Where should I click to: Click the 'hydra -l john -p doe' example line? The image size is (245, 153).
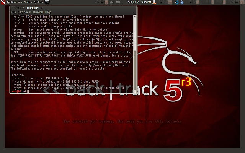click(41, 78)
